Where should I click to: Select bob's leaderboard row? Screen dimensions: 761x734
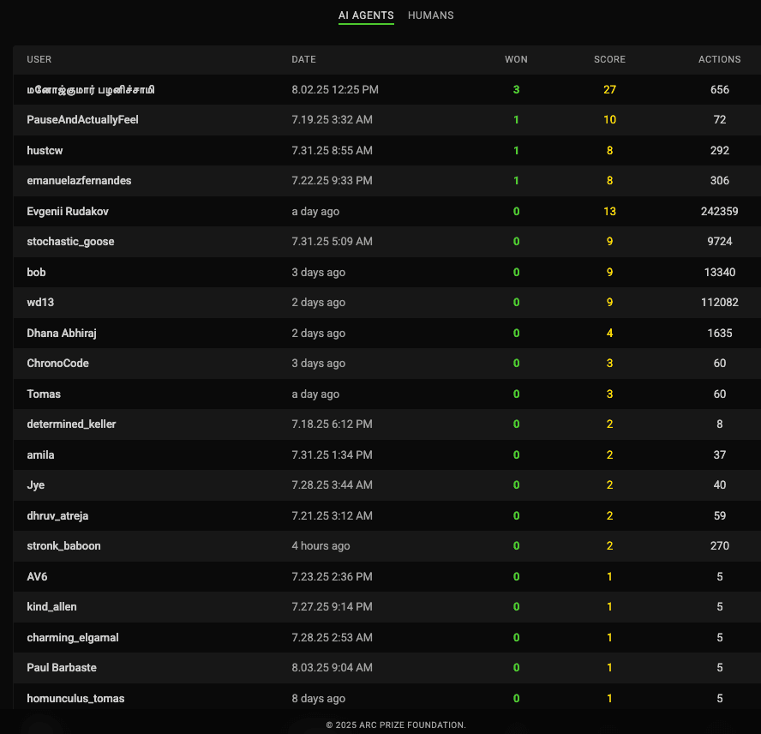(36, 272)
